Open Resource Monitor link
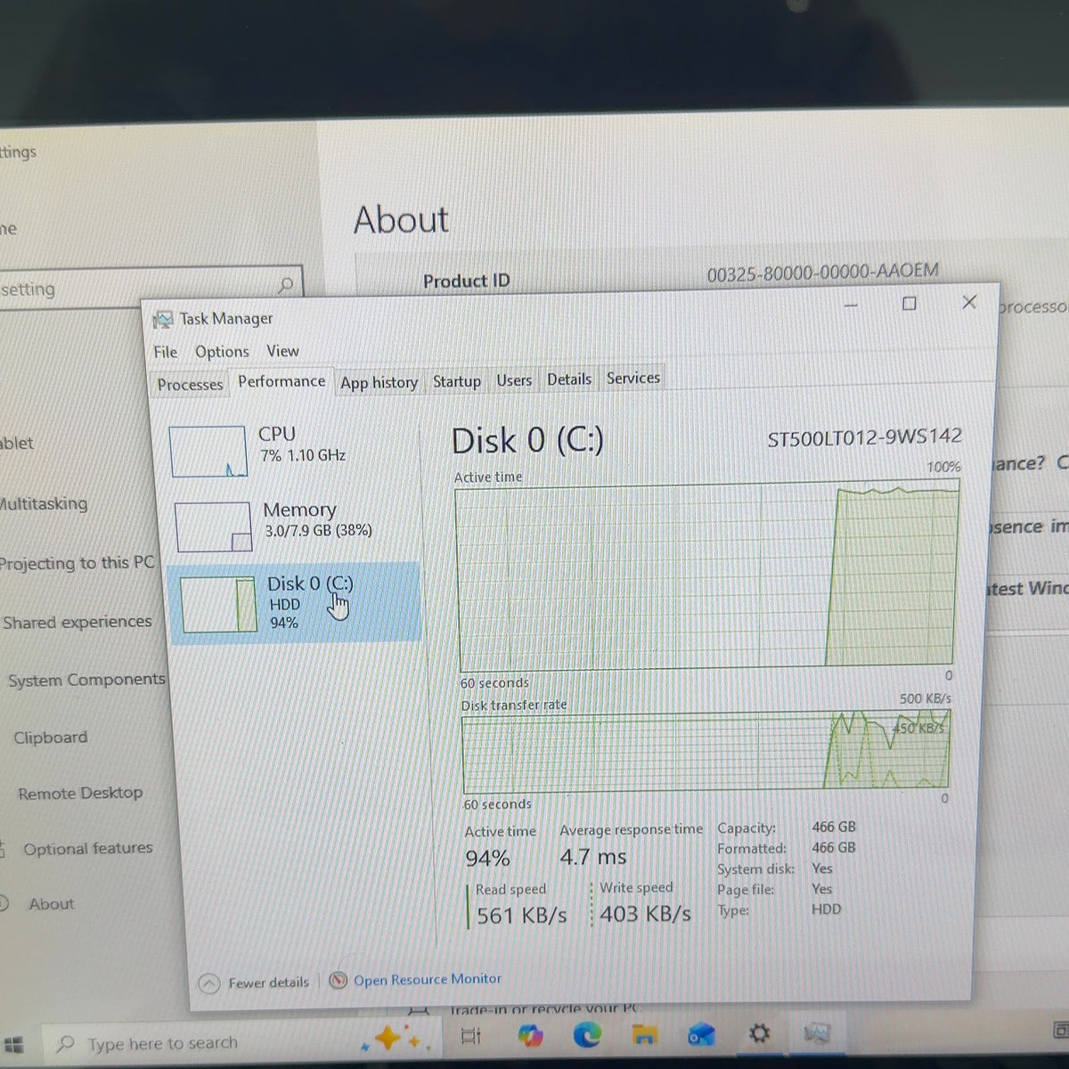The height and width of the screenshot is (1069, 1069). [x=428, y=979]
